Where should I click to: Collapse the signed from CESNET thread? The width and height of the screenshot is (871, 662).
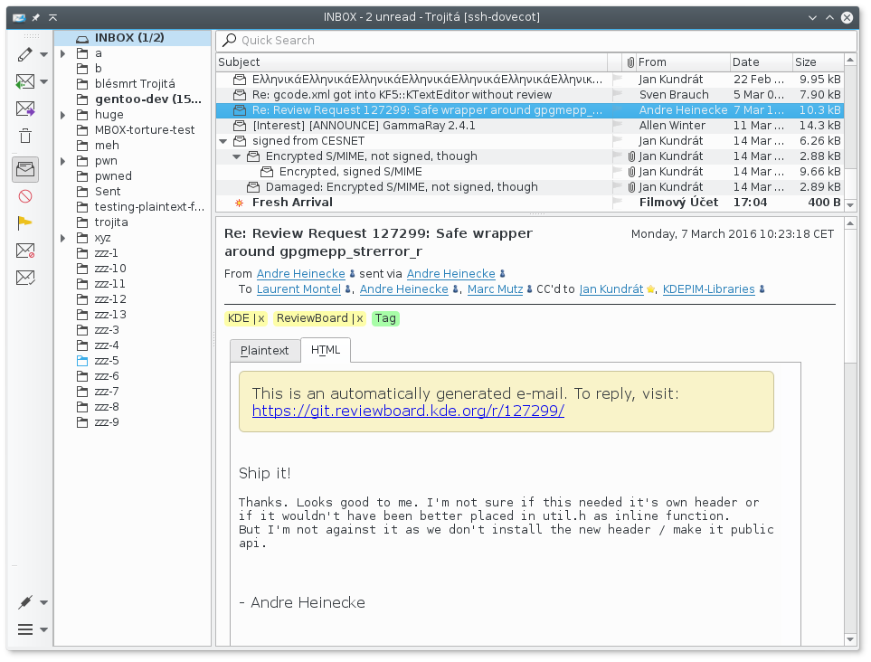[x=222, y=140]
